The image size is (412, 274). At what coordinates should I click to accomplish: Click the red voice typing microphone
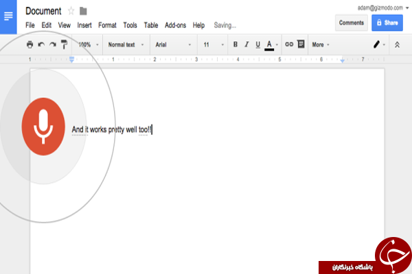(43, 127)
